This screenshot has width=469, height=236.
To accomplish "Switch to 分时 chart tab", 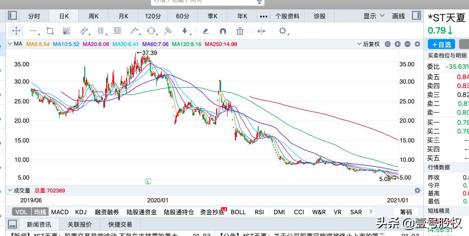I will click(34, 16).
